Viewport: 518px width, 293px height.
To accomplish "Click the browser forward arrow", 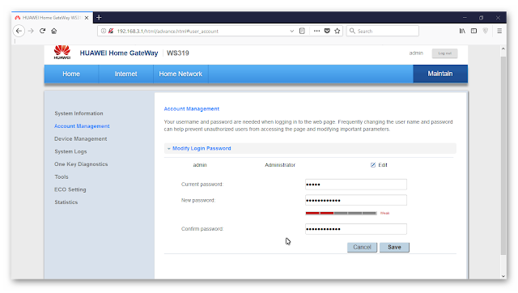I will click(x=31, y=31).
